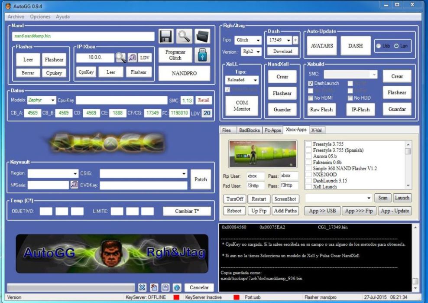The height and width of the screenshot is (303, 428).
Task: Click the blue X icon near Cancelar
Action: (142, 287)
